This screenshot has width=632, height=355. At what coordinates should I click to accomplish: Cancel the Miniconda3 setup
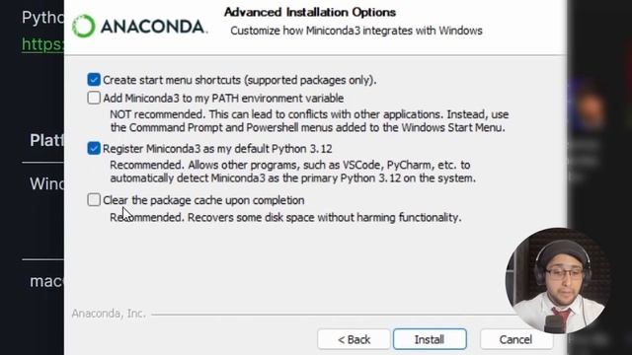pyautogui.click(x=515, y=339)
